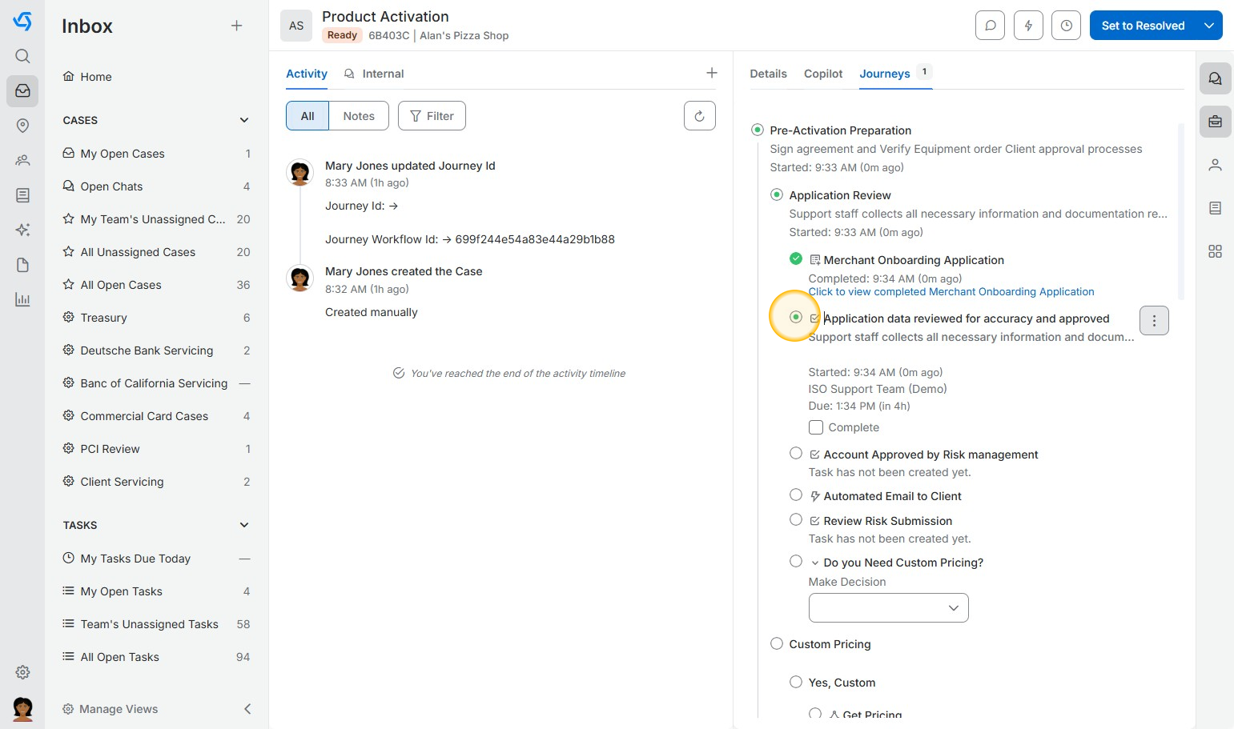Screen dimensions: 1234x729
Task: Click the lightning bolt quick actions icon
Action: click(1028, 26)
